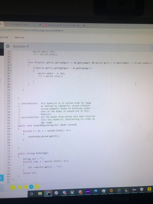Viewport: 153px width, 204px height.
Task: Click the white helmet taskbar icon
Action: pos(142,189)
